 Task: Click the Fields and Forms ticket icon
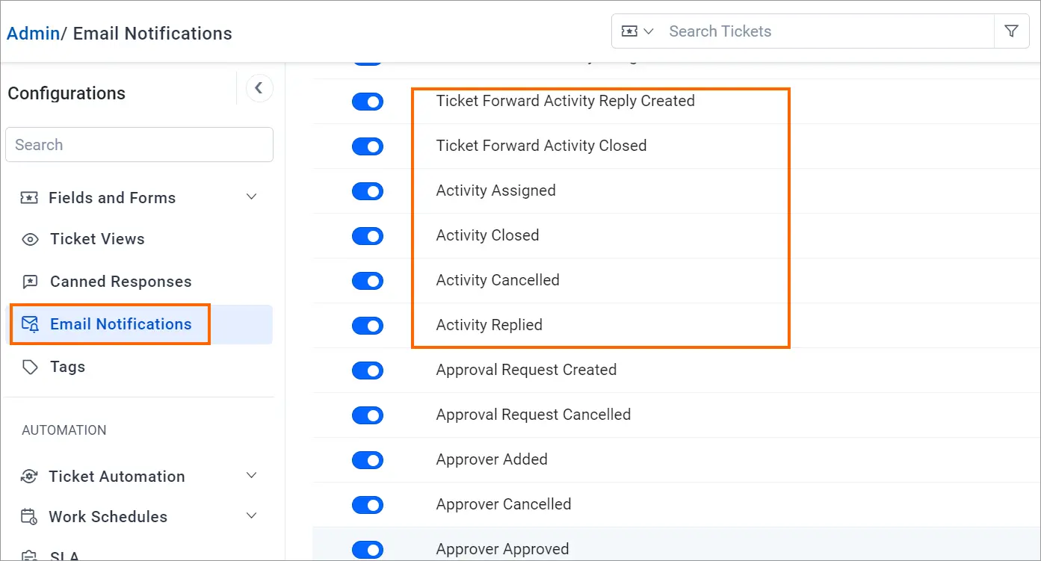pyautogui.click(x=29, y=198)
